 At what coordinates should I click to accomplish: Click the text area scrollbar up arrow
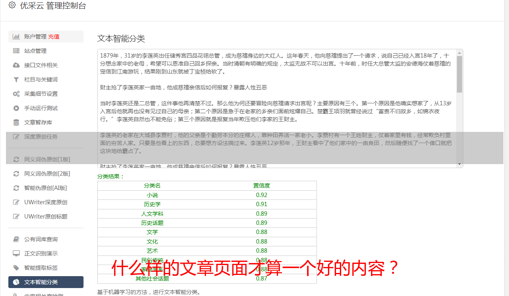[459, 53]
